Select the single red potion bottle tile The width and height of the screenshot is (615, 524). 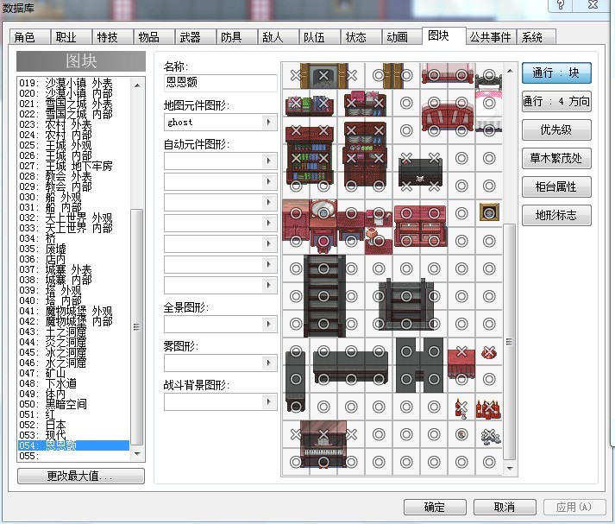(461, 407)
